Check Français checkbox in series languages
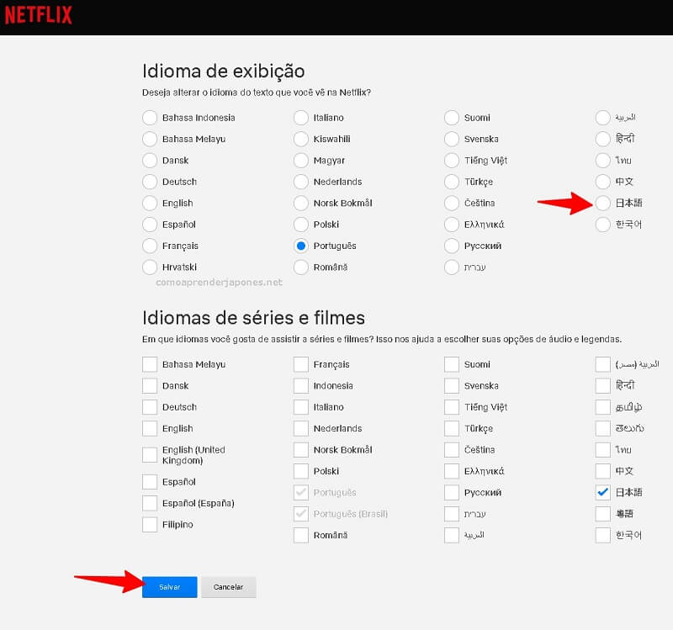This screenshot has height=630, width=673. click(x=301, y=364)
